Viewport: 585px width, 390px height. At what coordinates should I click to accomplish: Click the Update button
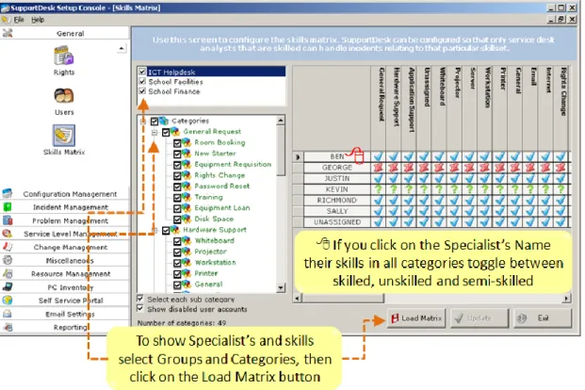coord(479,318)
